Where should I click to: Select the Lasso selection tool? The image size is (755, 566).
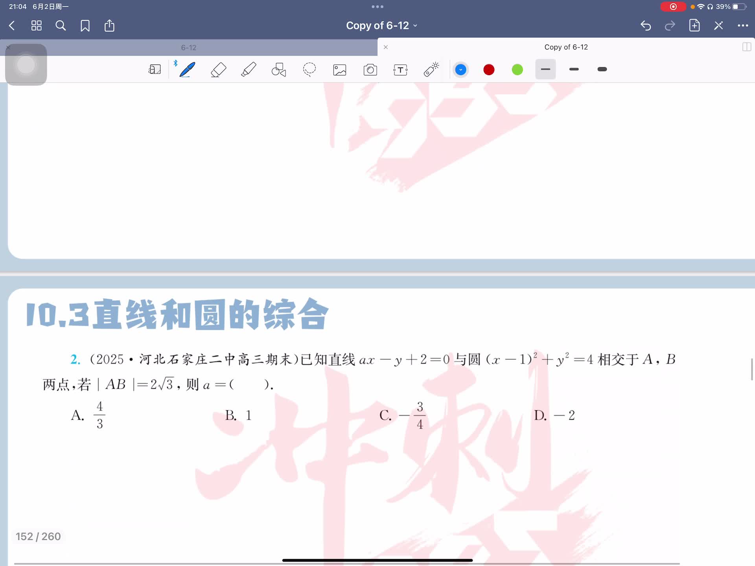pyautogui.click(x=309, y=70)
